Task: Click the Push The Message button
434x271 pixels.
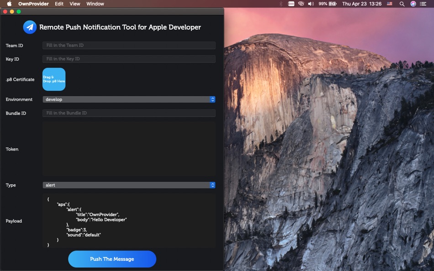Action: tap(112, 259)
